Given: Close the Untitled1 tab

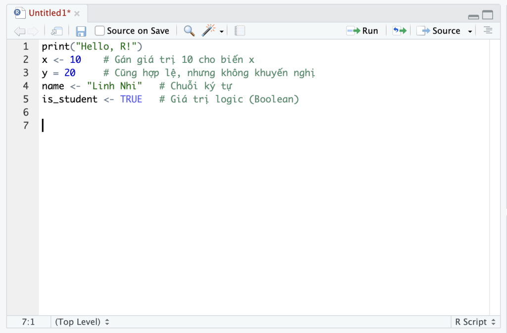Looking at the screenshot, I should [77, 13].
